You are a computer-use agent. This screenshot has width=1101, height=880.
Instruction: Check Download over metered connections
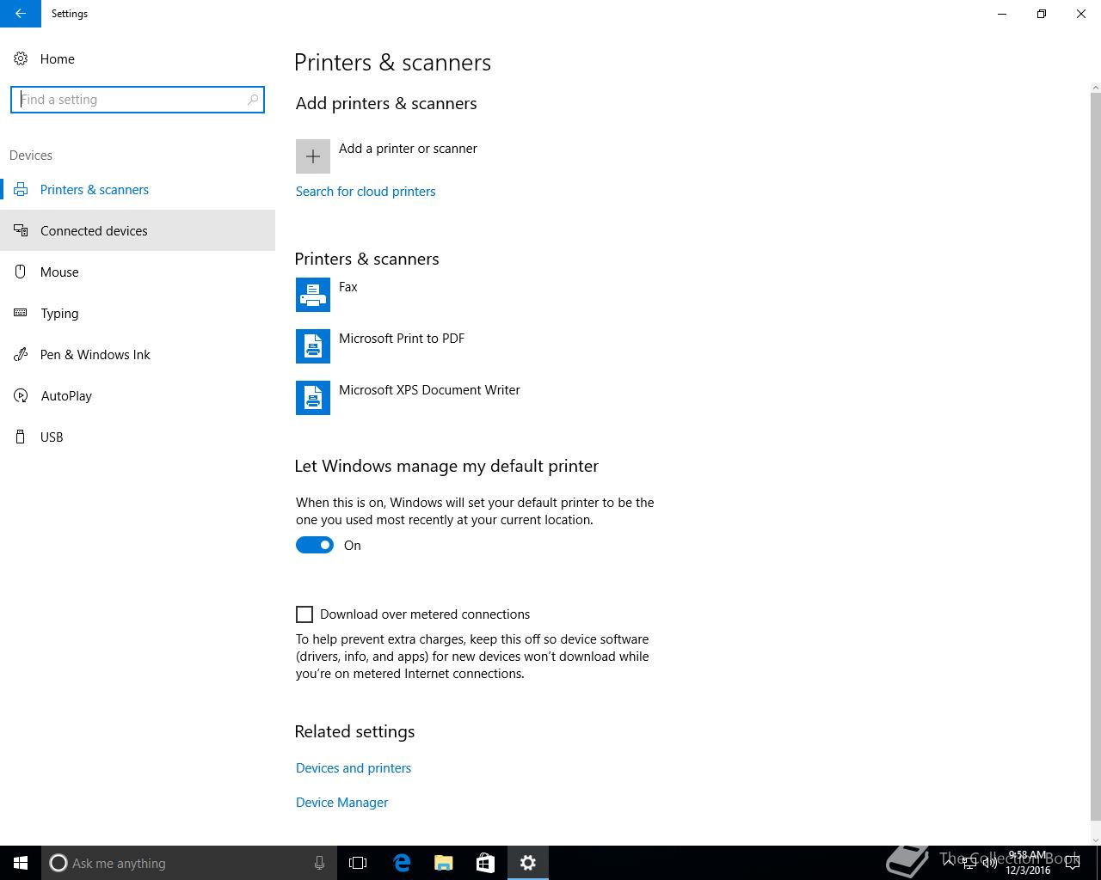(x=304, y=614)
